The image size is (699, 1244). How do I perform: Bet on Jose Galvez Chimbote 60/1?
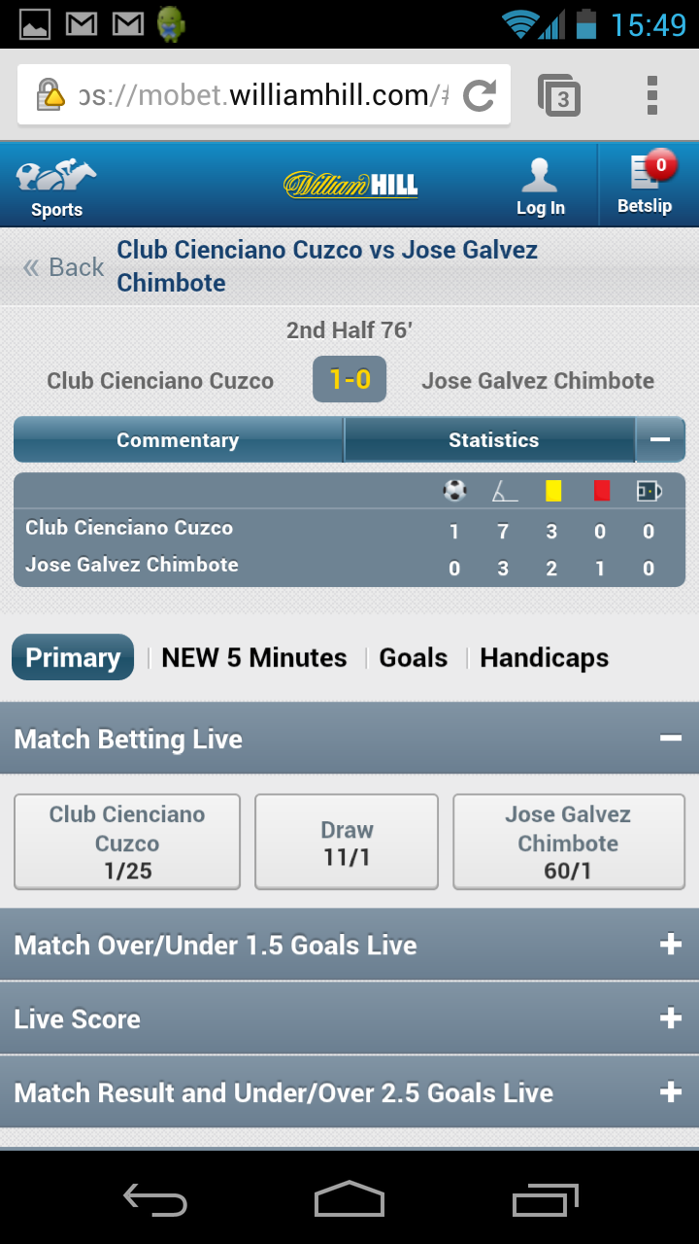coord(568,842)
